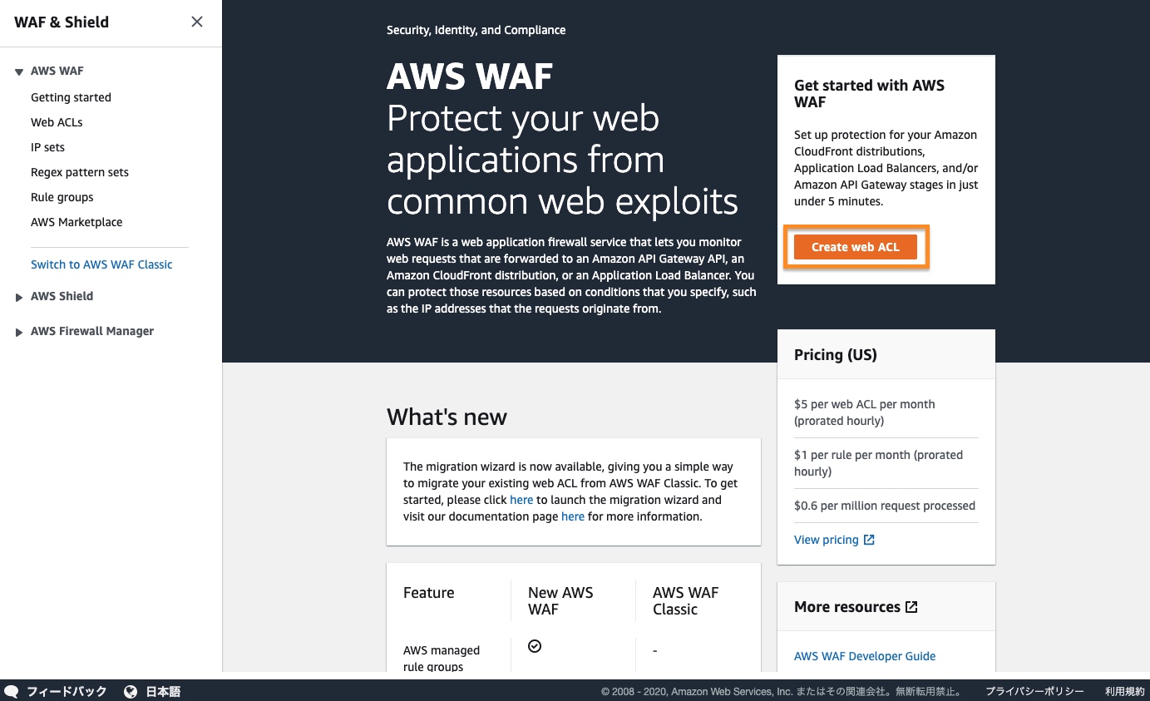
Task: Expand the AWS Shield section
Action: point(19,297)
